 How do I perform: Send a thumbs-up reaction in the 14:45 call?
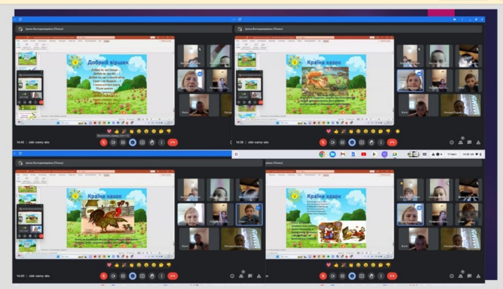coord(117,131)
